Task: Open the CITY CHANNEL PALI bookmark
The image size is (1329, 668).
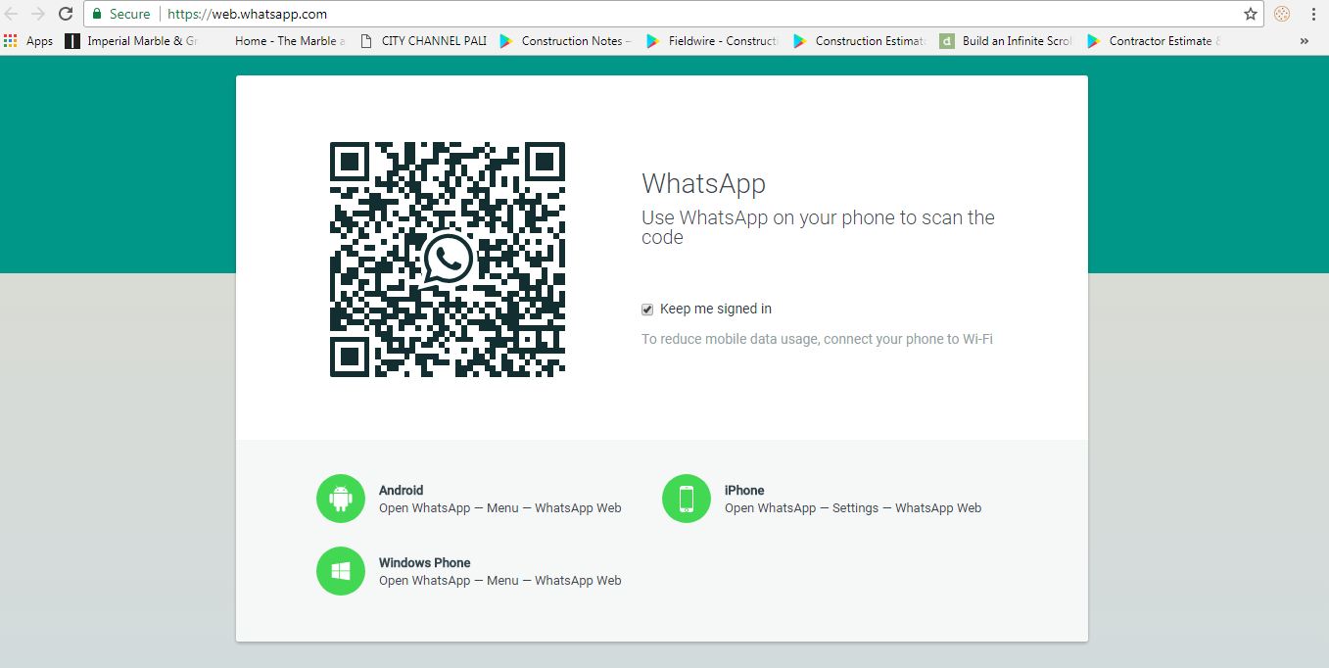Action: 423,41
